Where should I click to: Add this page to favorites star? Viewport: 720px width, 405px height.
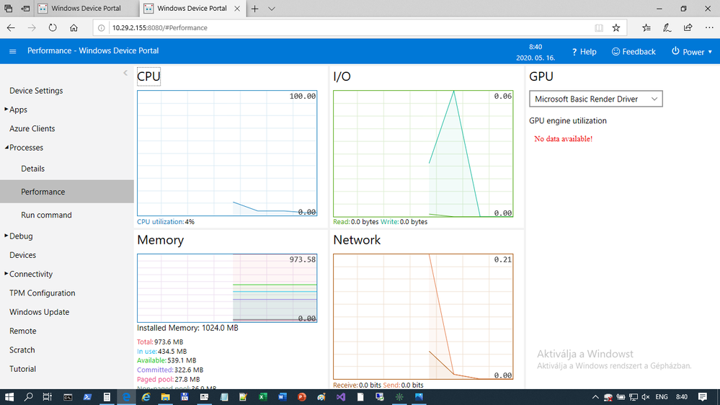pyautogui.click(x=616, y=28)
